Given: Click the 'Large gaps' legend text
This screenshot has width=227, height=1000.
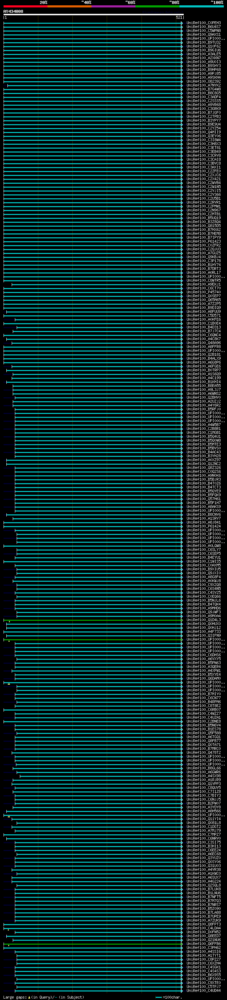Looking at the screenshot, I should (x=15, y=997).
